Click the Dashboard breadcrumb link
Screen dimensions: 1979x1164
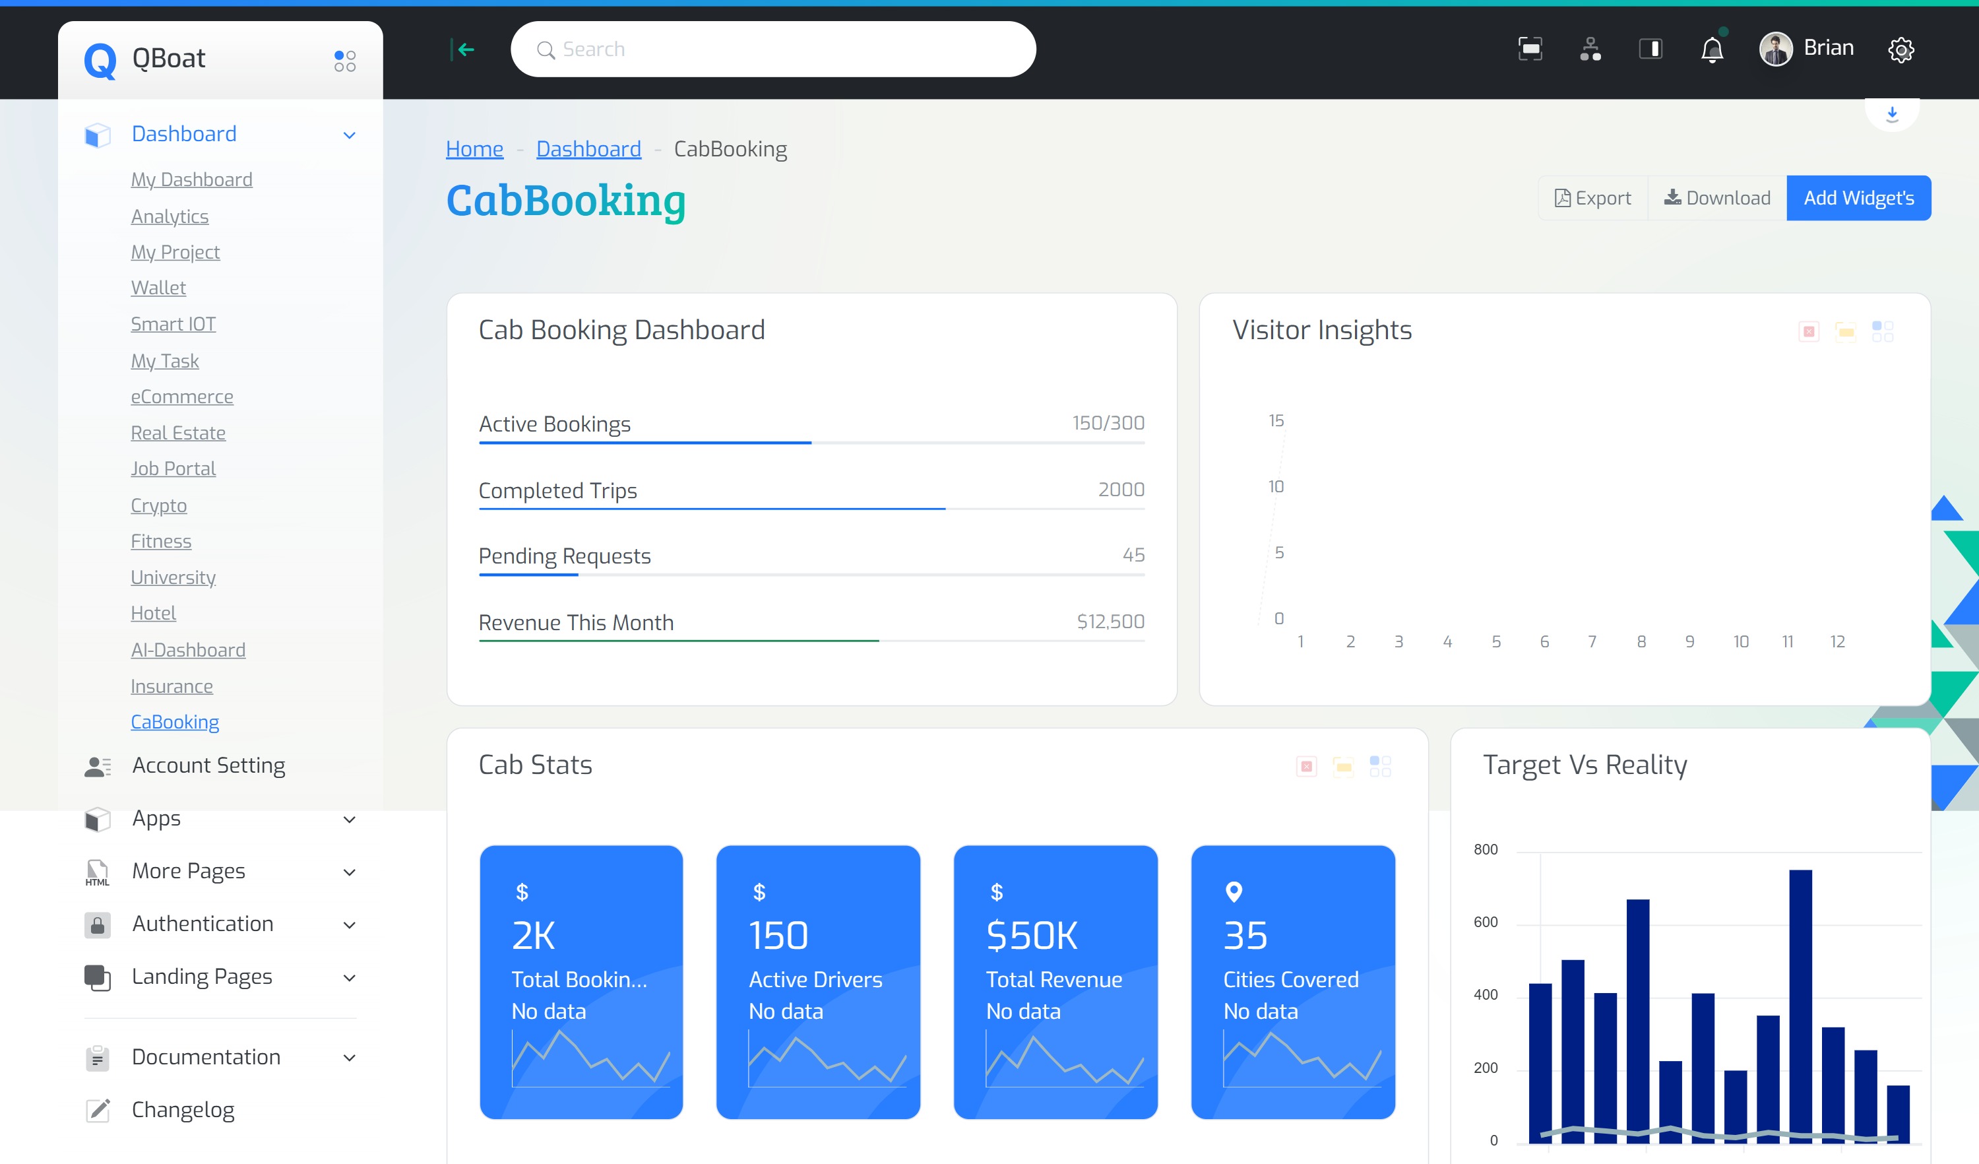pyautogui.click(x=588, y=148)
